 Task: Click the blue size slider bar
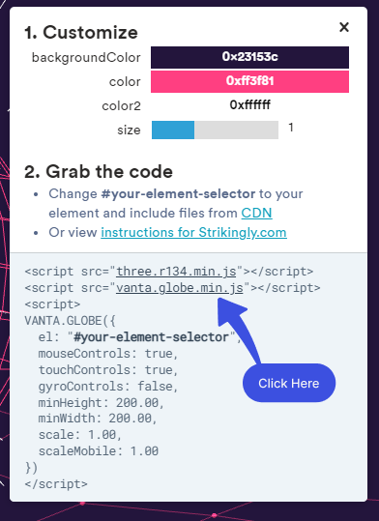click(173, 130)
